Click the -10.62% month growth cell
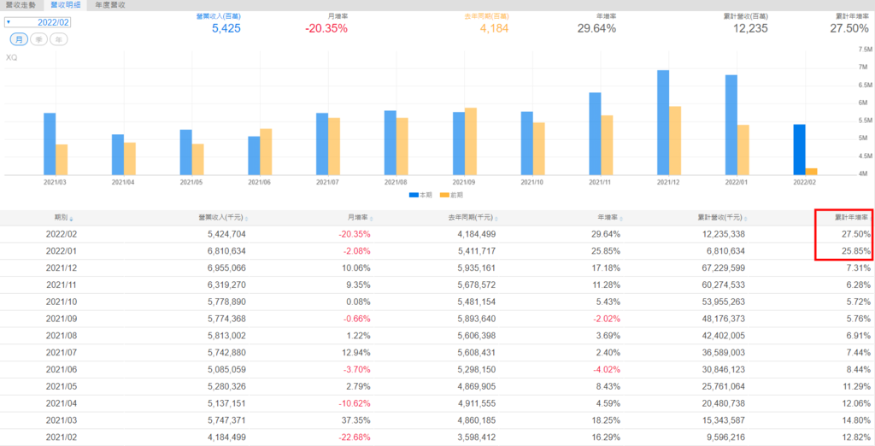 pyautogui.click(x=355, y=403)
